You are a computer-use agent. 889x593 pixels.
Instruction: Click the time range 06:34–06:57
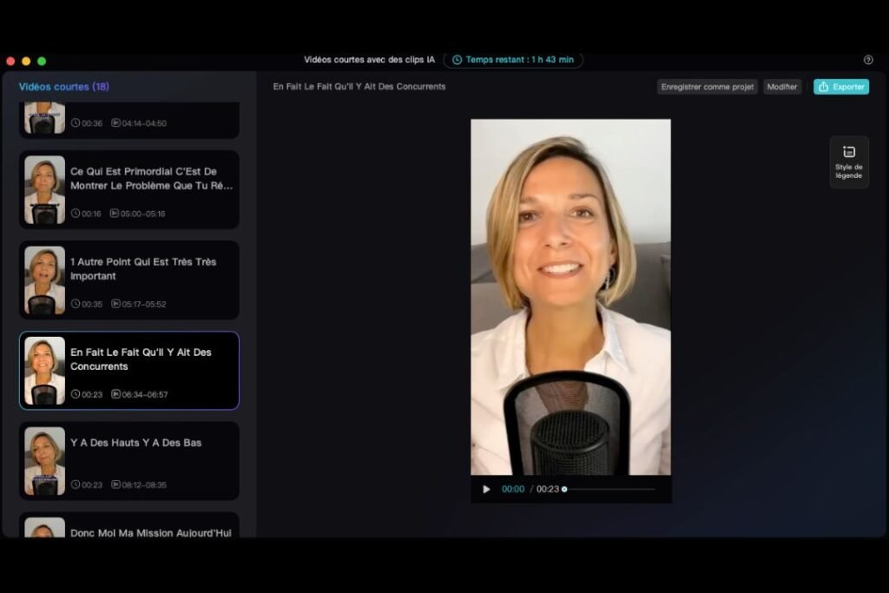tap(145, 394)
